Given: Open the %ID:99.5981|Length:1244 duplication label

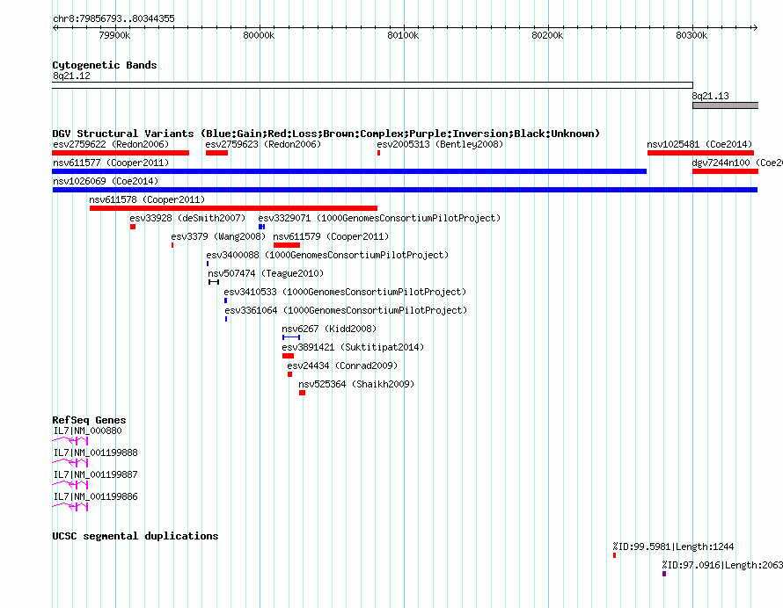Looking at the screenshot, I should click(x=673, y=546).
